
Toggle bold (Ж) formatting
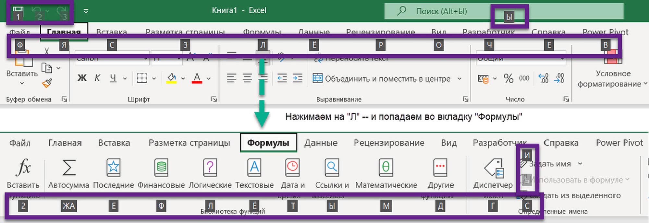click(82, 78)
